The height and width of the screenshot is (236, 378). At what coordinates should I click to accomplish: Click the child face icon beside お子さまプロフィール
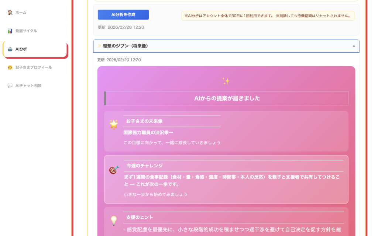tap(9, 67)
